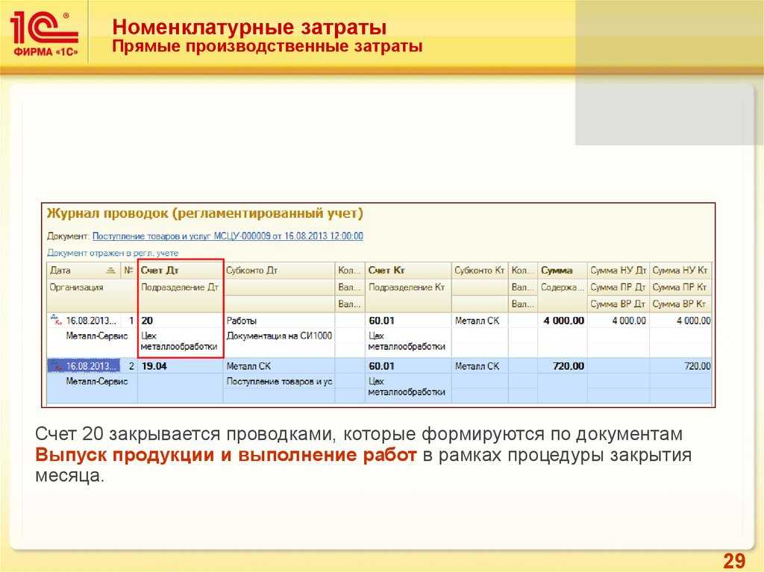This screenshot has height=572, width=764.
Task: Select debit account 19.04 cell in row 2
Action: [x=181, y=366]
